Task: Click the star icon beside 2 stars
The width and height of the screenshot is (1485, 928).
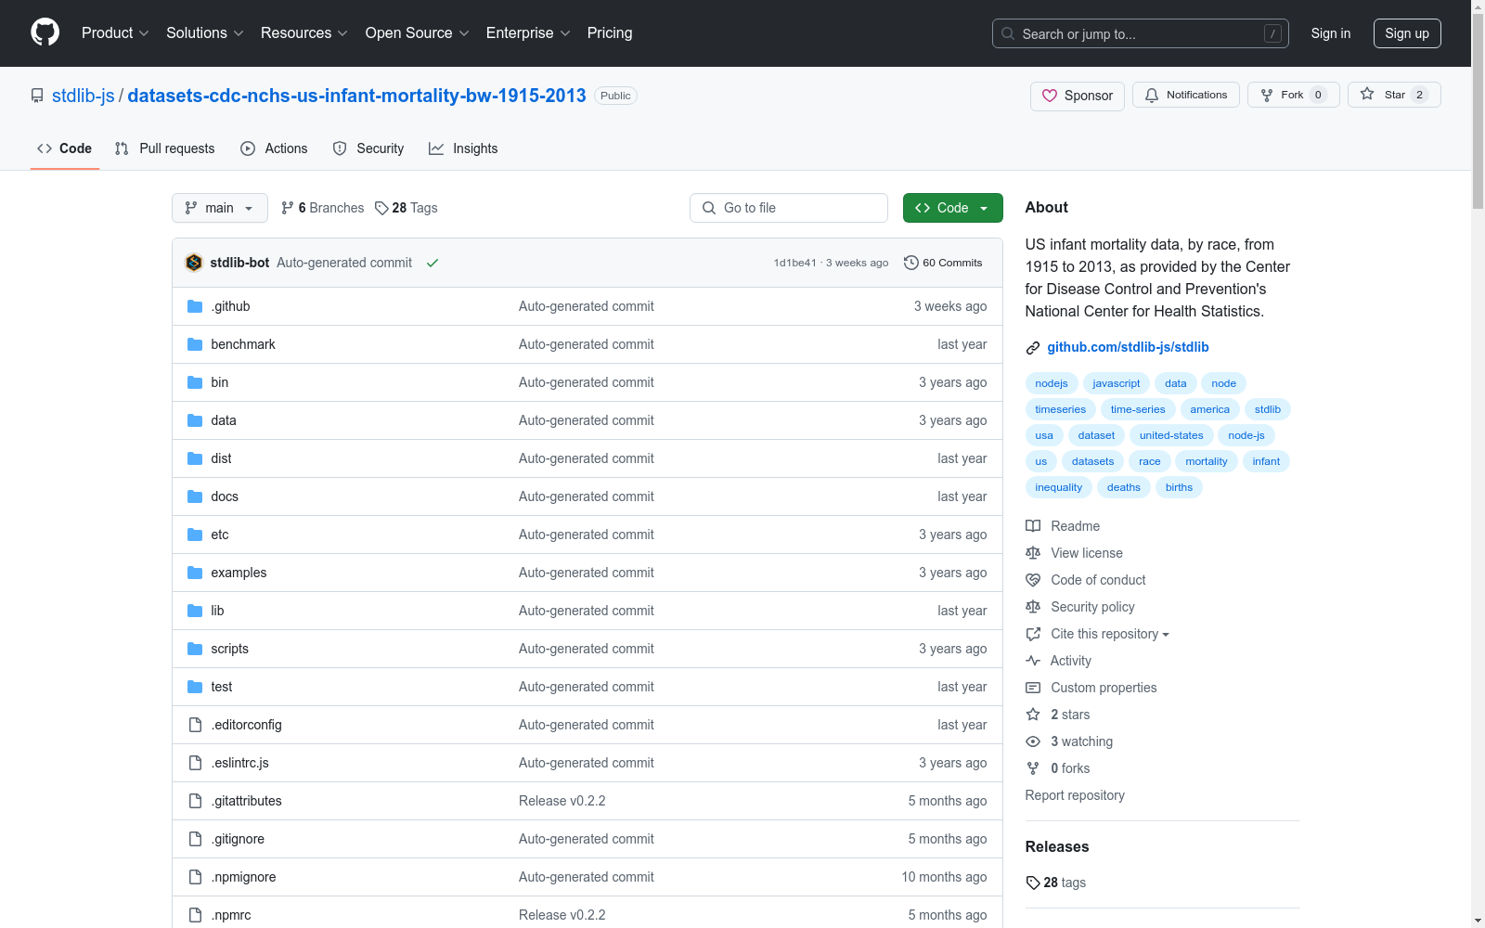Action: 1033,715
